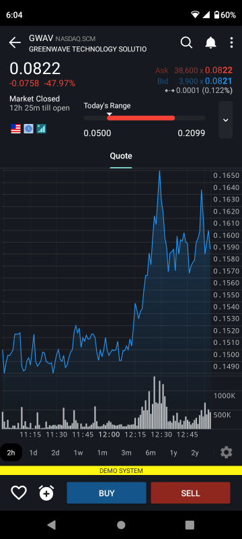Switch chart range to 1y

pyautogui.click(x=173, y=452)
